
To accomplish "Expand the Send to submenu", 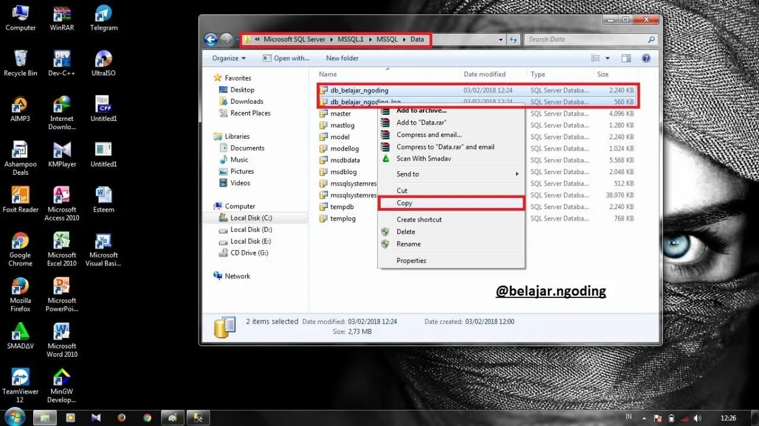I will click(451, 174).
